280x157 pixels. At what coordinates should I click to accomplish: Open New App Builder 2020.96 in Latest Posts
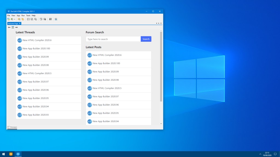tap(118, 105)
